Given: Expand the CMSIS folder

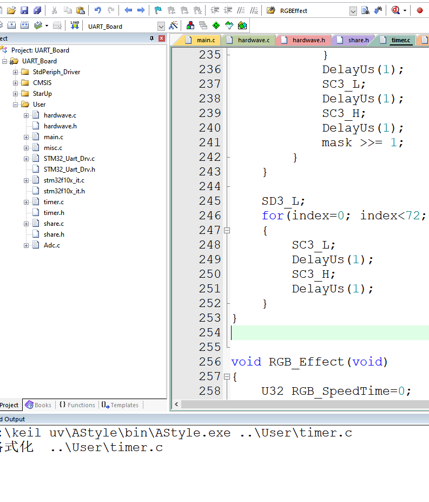Looking at the screenshot, I should click(15, 83).
